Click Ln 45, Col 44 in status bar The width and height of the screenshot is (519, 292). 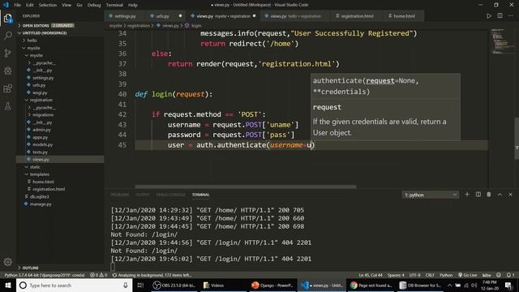(x=370, y=275)
